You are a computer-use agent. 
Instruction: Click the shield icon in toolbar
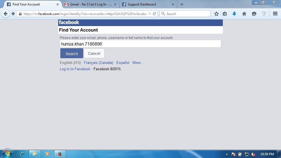(x=264, y=14)
